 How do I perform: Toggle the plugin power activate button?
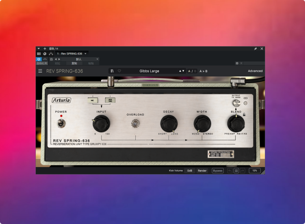pyautogui.click(x=39, y=59)
